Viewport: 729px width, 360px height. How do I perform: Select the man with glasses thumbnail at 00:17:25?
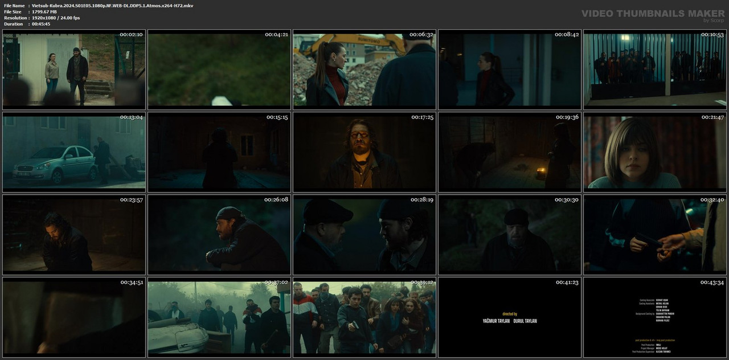[364, 152]
